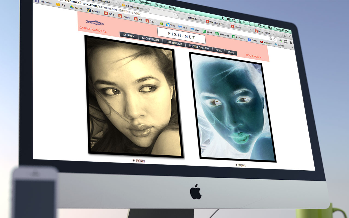Viewport: 349px width, 218px height.
Task: Bookmark this page with the star icon
Action: [275, 39]
